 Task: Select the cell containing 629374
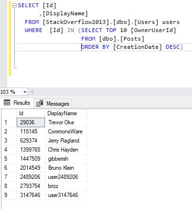click(31, 141)
